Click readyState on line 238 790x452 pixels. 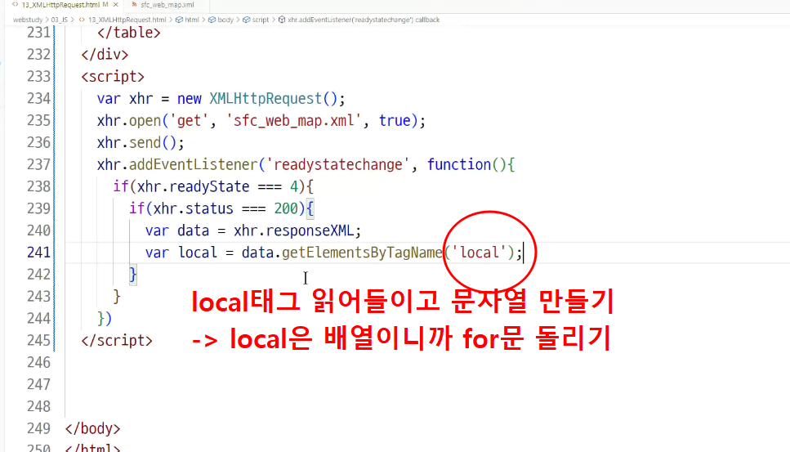coord(209,187)
